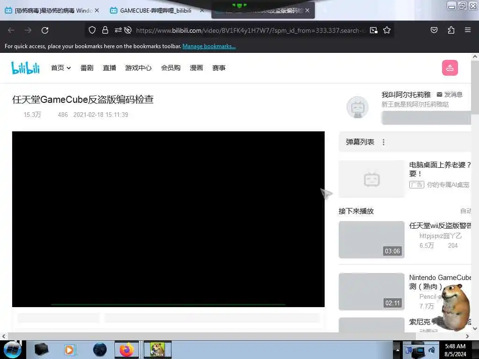Click the 弹幕列表 header
Viewport: 479px width, 359px height.
[360, 142]
